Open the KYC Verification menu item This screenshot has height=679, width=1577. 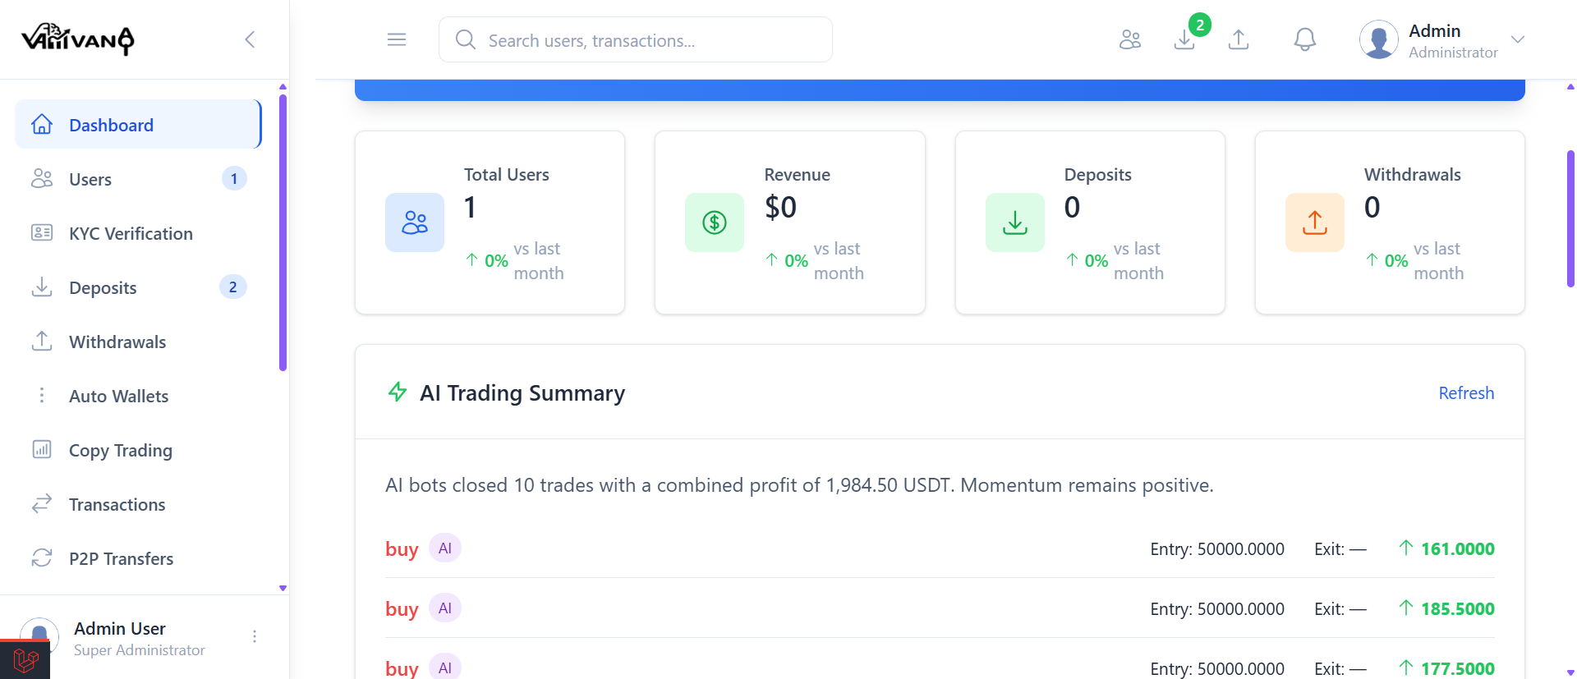point(131,234)
